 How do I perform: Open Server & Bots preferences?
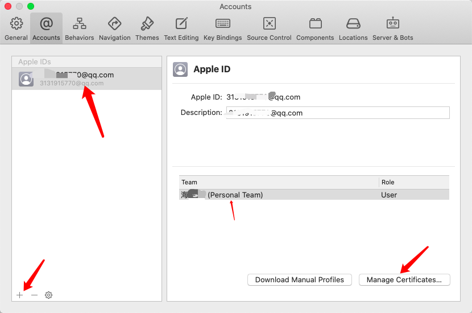[393, 28]
